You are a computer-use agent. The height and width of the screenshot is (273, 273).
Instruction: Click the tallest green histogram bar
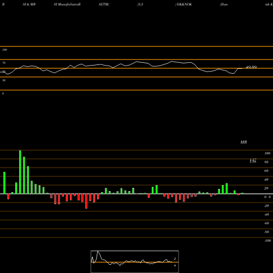tap(20, 172)
